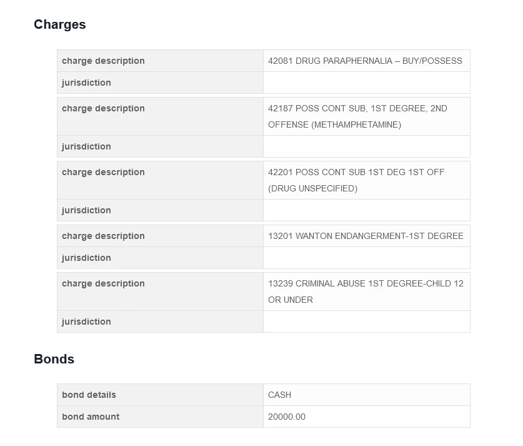Click the charge description label beside Drug Paraphernalia

[103, 61]
